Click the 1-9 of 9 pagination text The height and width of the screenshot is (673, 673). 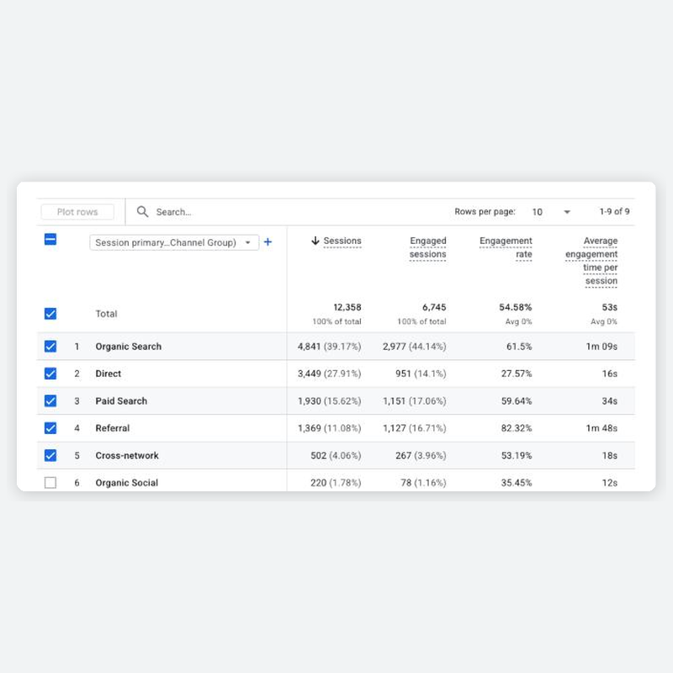614,211
